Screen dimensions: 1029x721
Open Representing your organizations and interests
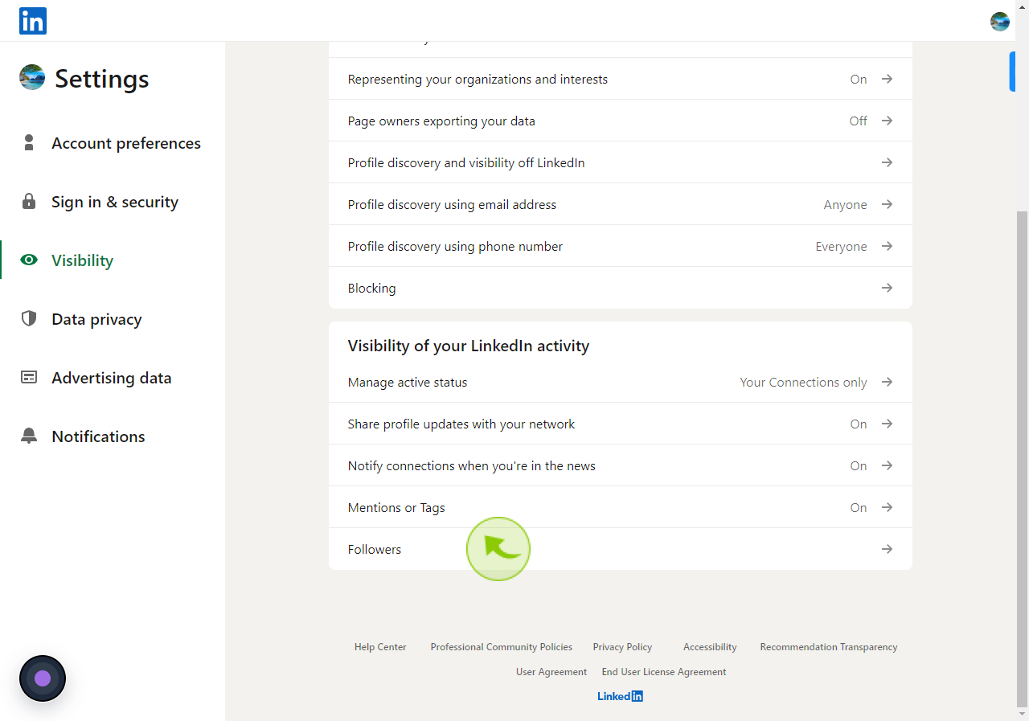(x=621, y=79)
